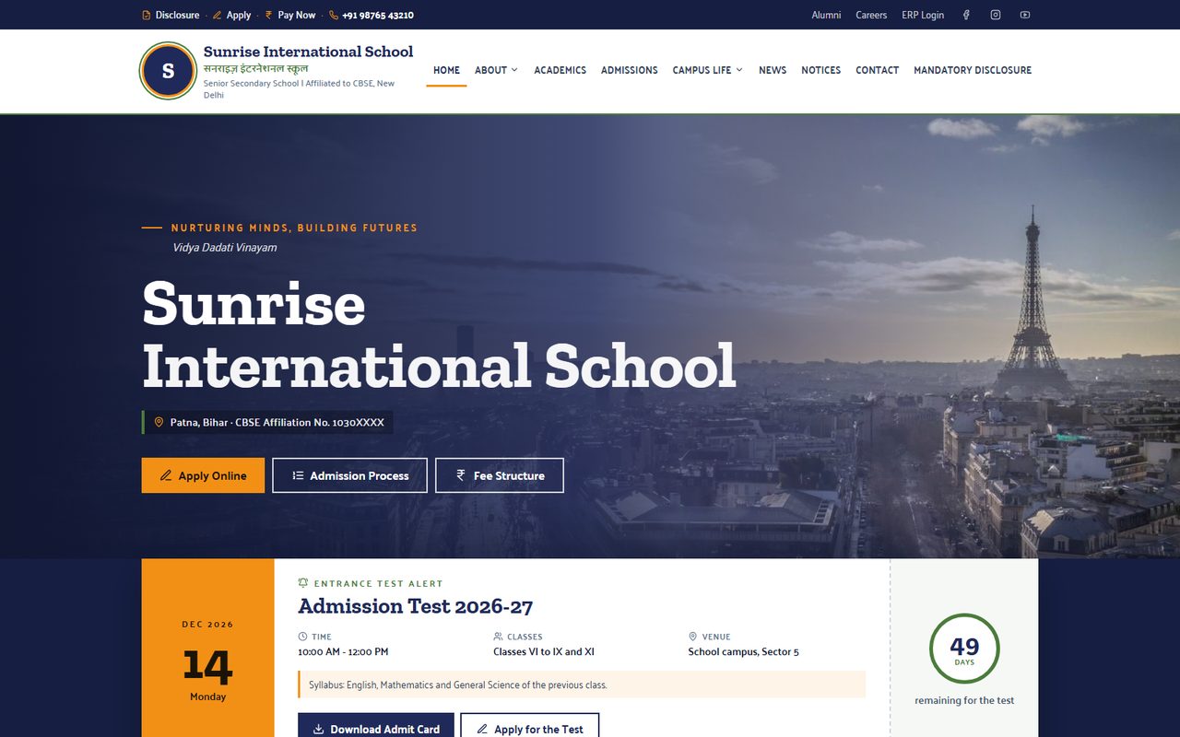Viewport: 1180px width, 737px height.
Task: Open the Mandatory Disclosure menu item
Action: pyautogui.click(x=973, y=70)
